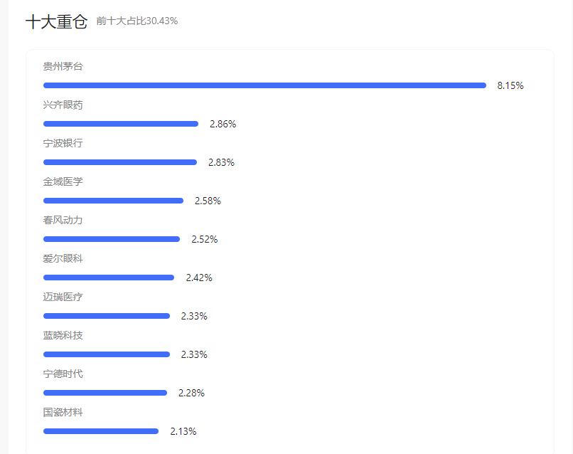Click the 贵州茅台 stock name
This screenshot has width=573, height=454.
pyautogui.click(x=63, y=66)
